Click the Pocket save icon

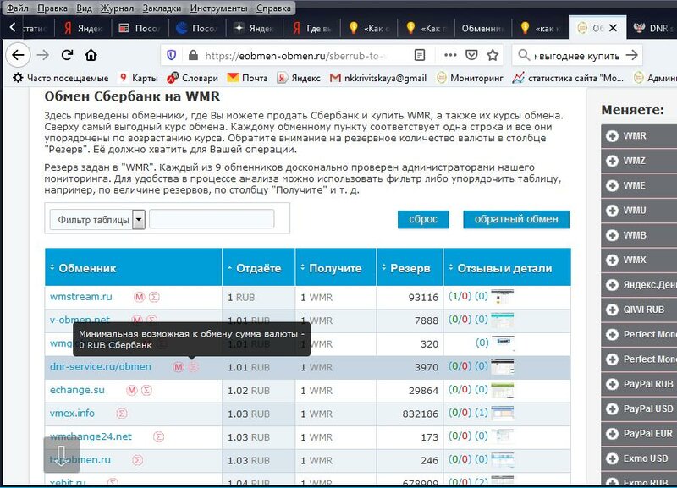click(471, 55)
